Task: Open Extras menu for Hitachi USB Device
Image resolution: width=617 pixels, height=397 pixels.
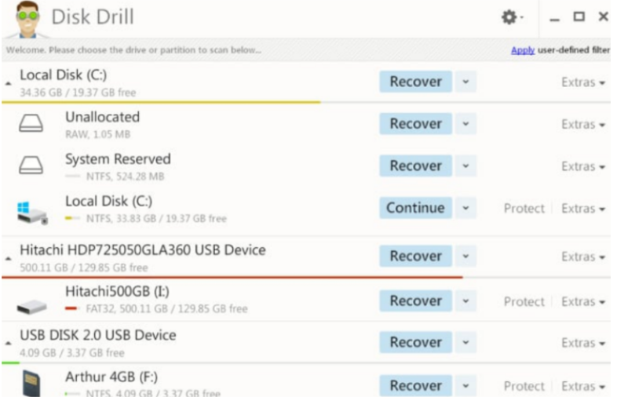Action: point(583,257)
